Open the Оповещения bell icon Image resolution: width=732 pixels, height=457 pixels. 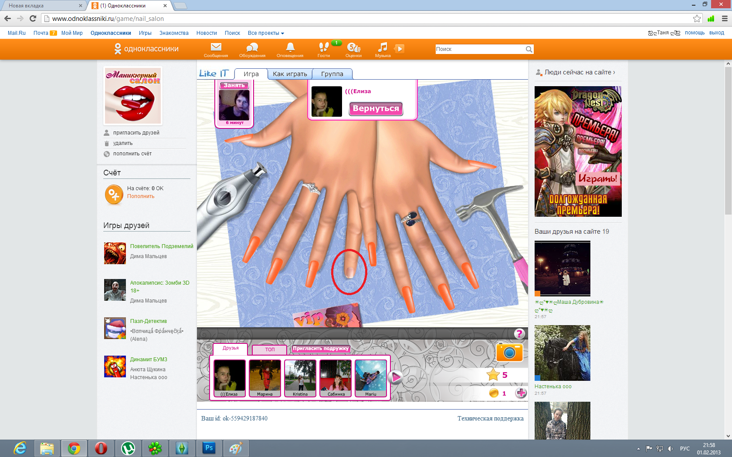click(290, 47)
